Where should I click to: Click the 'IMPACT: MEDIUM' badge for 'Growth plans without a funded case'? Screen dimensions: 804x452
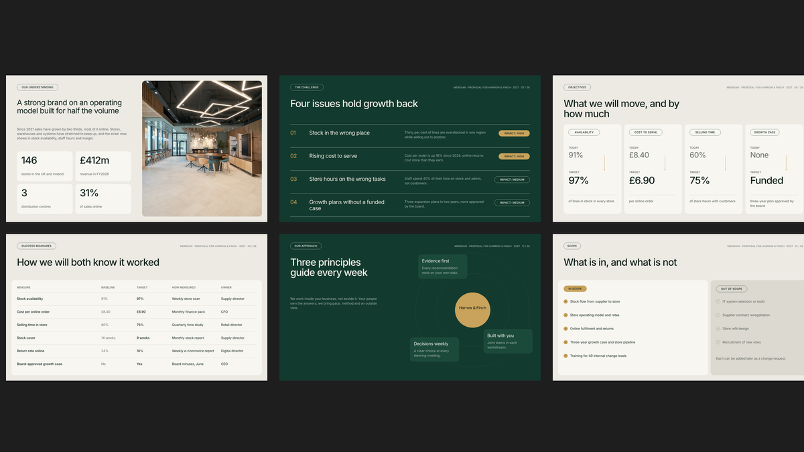click(x=512, y=202)
